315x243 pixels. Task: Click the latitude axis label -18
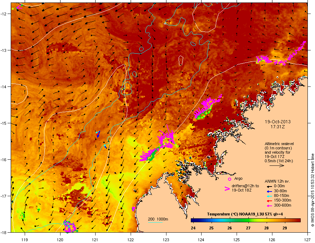[x=4, y=232]
